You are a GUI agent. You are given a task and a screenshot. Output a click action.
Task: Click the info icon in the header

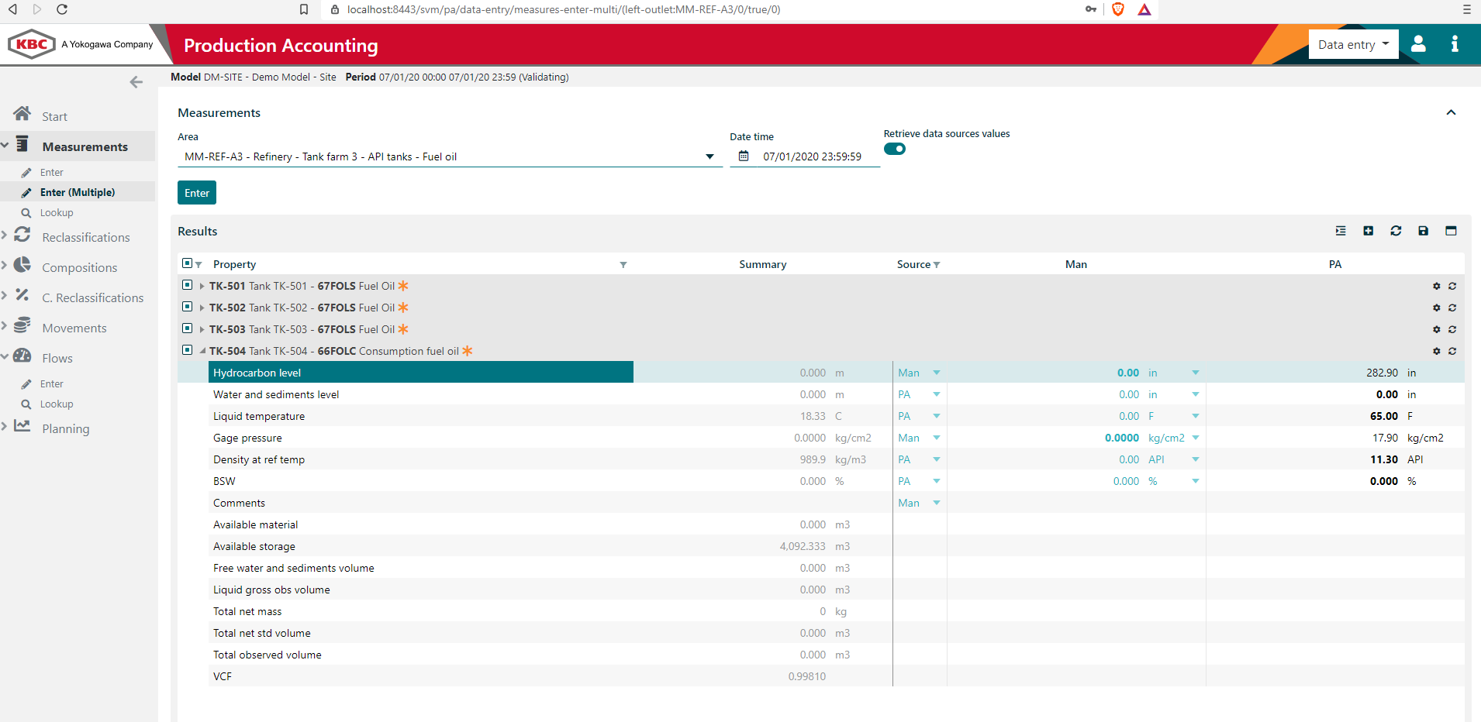point(1455,44)
